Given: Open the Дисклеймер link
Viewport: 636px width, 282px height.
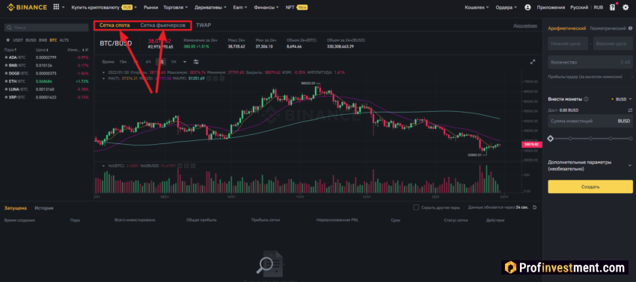Looking at the screenshot, I should pos(525,25).
